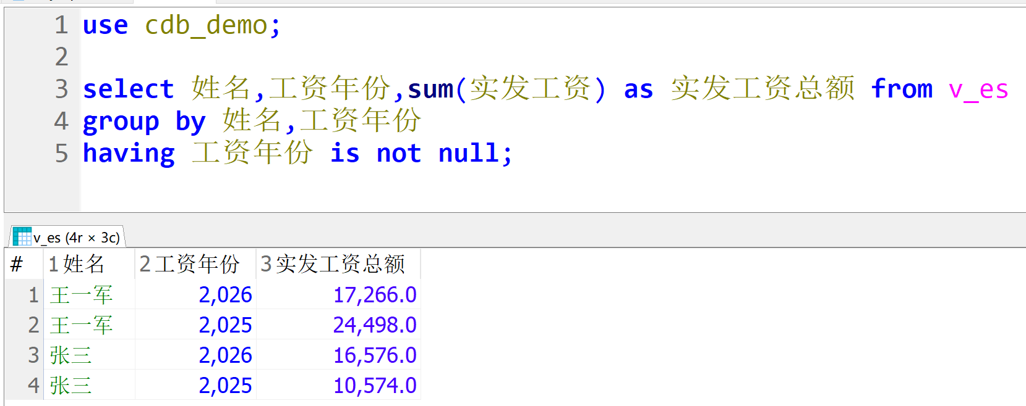Select the first row's 王一军 name cell
1026x406 pixels.
coord(81,295)
